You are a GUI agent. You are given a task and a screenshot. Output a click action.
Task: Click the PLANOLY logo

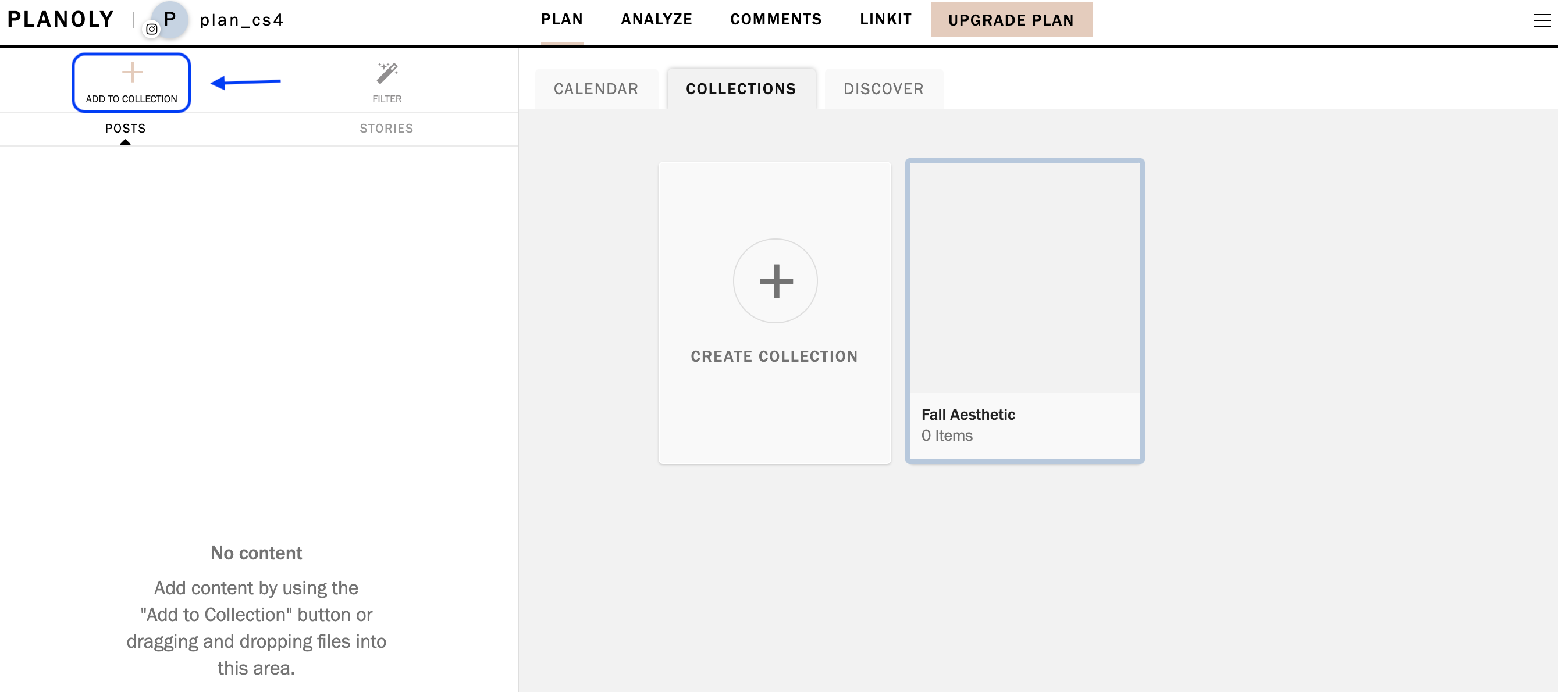click(60, 19)
